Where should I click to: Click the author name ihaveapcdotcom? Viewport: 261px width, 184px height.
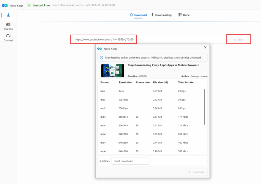coord(199,76)
